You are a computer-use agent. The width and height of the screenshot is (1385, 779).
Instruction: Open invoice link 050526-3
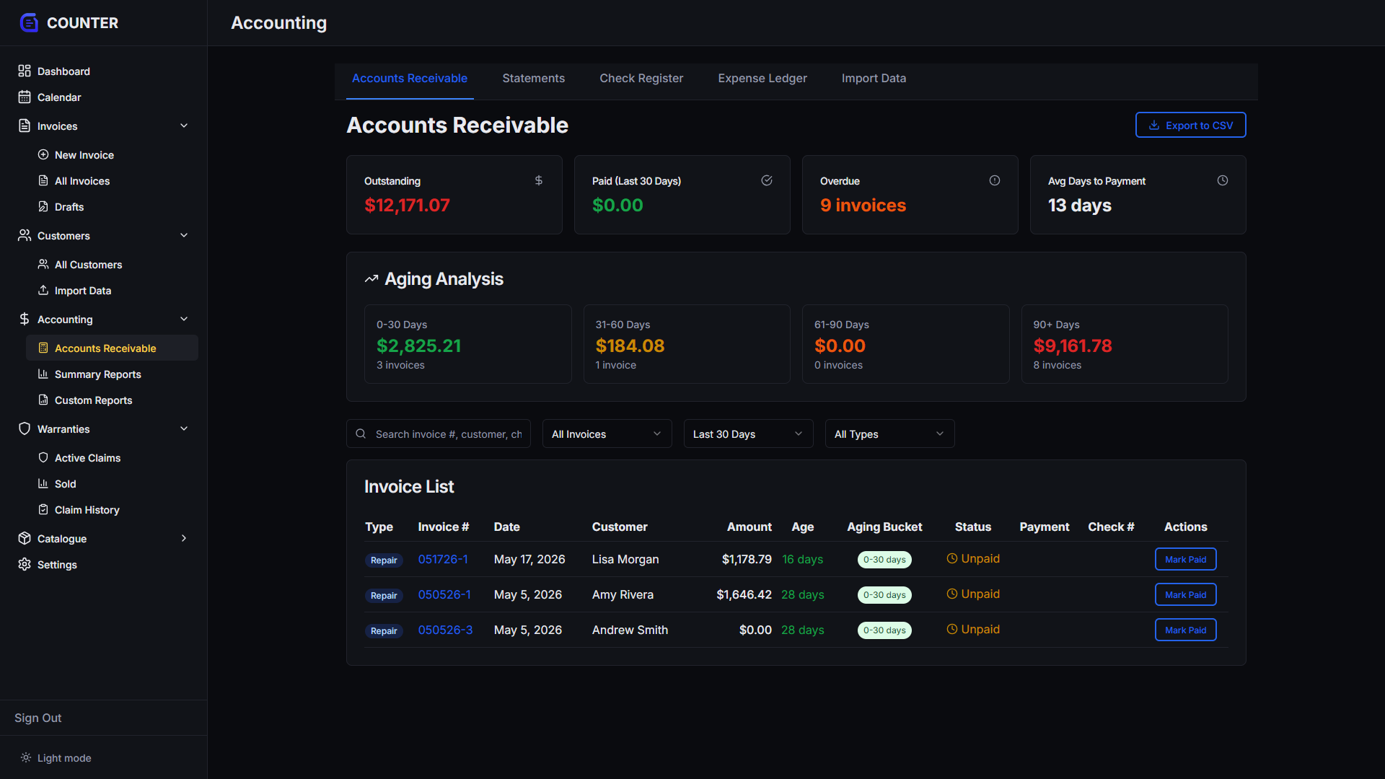point(445,630)
